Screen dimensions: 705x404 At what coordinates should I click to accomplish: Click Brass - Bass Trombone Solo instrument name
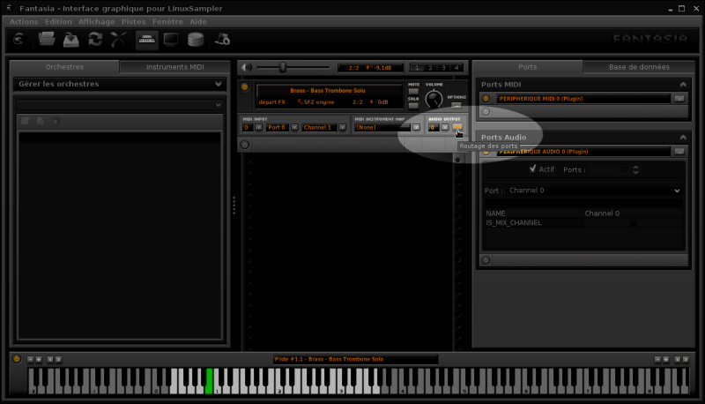pyautogui.click(x=328, y=91)
